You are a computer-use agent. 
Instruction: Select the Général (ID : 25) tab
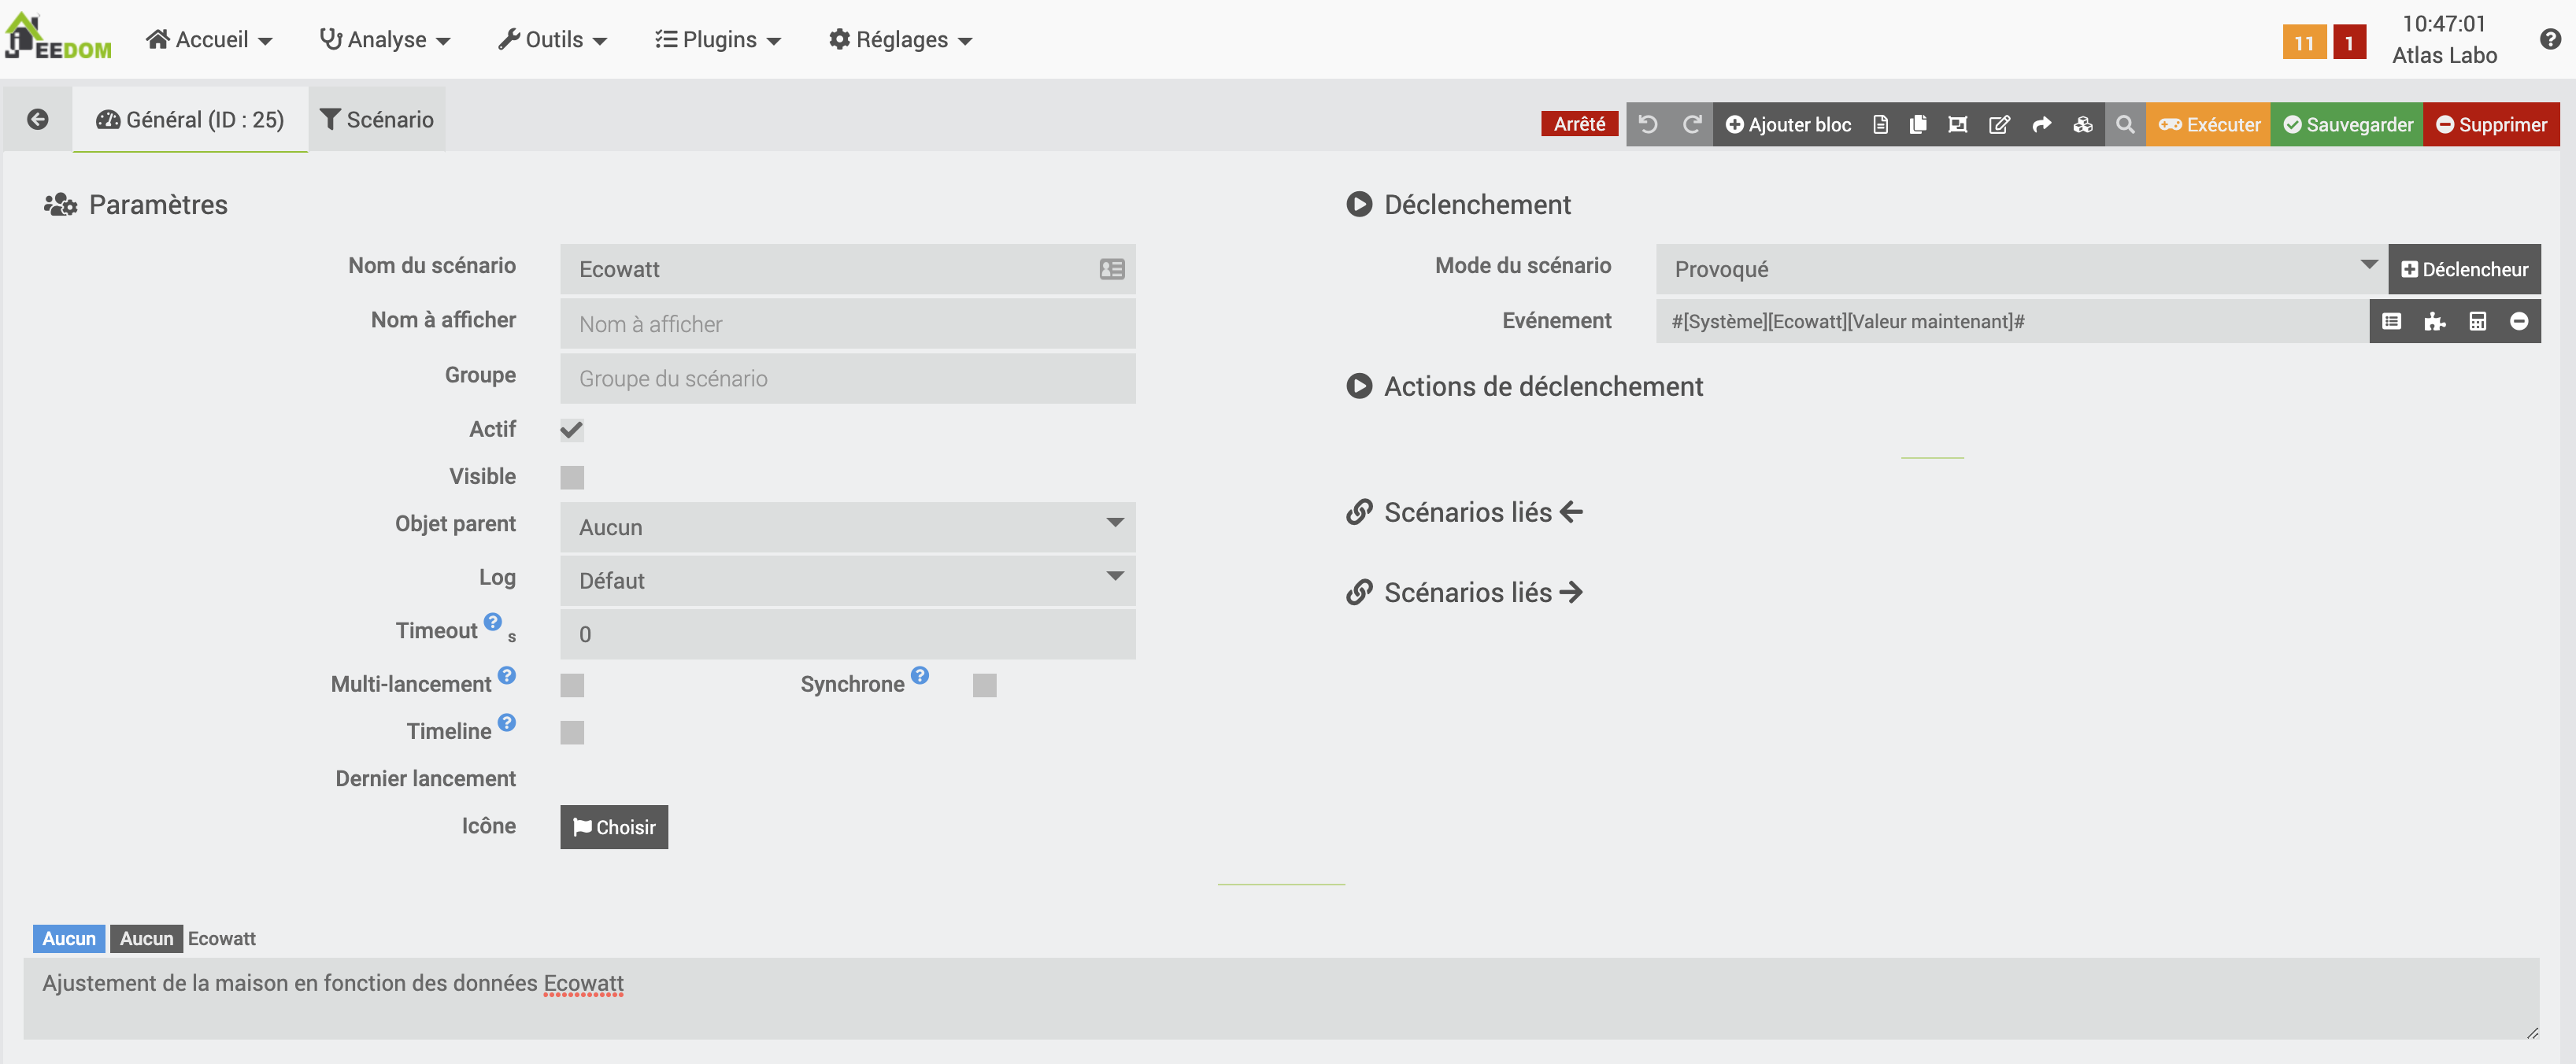pos(190,120)
